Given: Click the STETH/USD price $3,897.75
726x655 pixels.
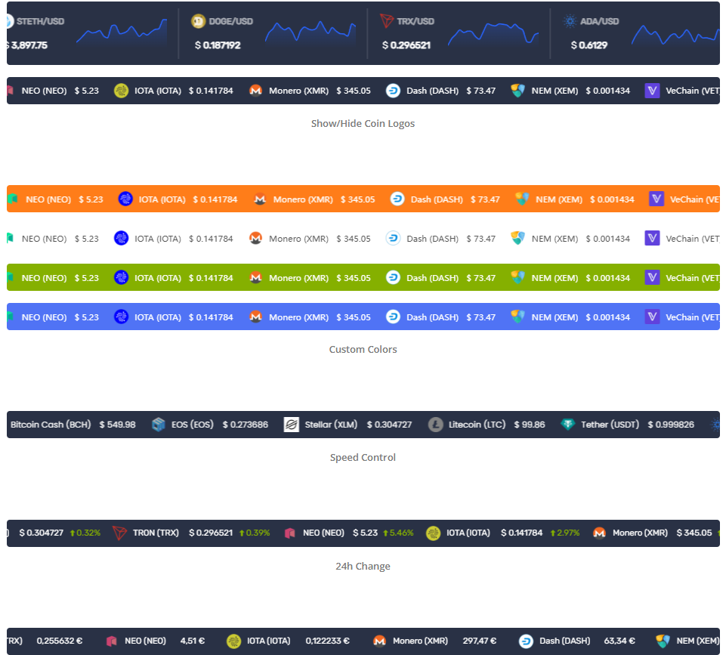Looking at the screenshot, I should (x=29, y=45).
